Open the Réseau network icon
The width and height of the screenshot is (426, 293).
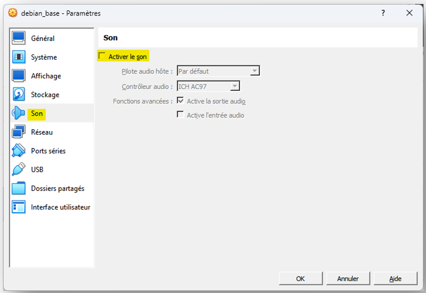18,132
